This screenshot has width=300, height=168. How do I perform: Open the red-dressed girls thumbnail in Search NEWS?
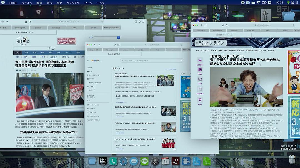pyautogui.click(x=168, y=143)
